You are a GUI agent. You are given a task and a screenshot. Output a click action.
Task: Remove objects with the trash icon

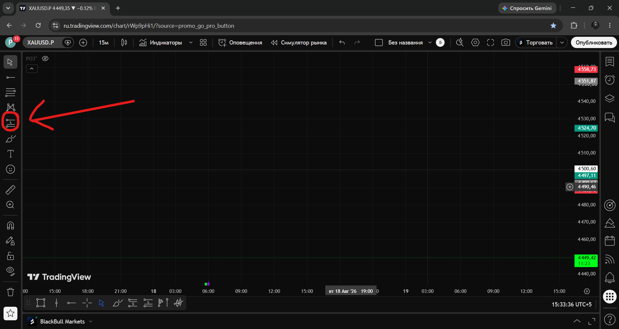pyautogui.click(x=10, y=292)
